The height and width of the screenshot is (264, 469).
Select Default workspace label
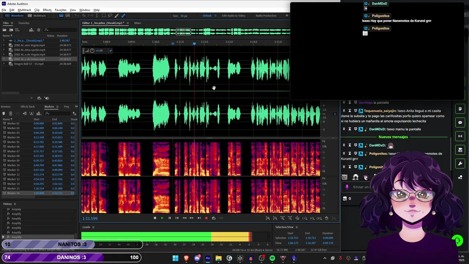coord(207,15)
